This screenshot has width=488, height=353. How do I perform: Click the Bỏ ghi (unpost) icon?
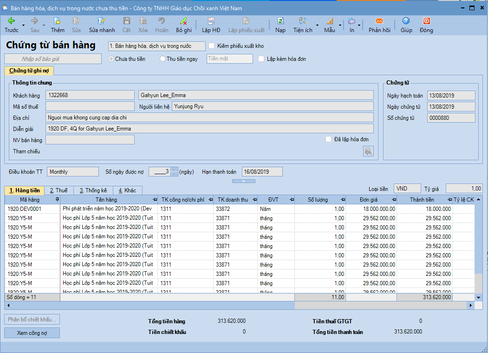pos(183,21)
